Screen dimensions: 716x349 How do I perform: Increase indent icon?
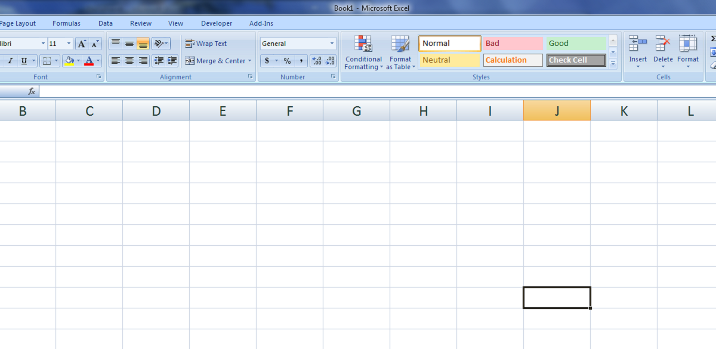coord(172,61)
